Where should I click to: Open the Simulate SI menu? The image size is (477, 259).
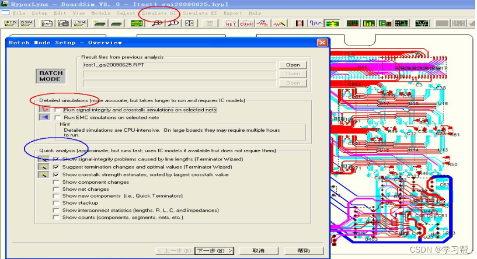pos(159,13)
